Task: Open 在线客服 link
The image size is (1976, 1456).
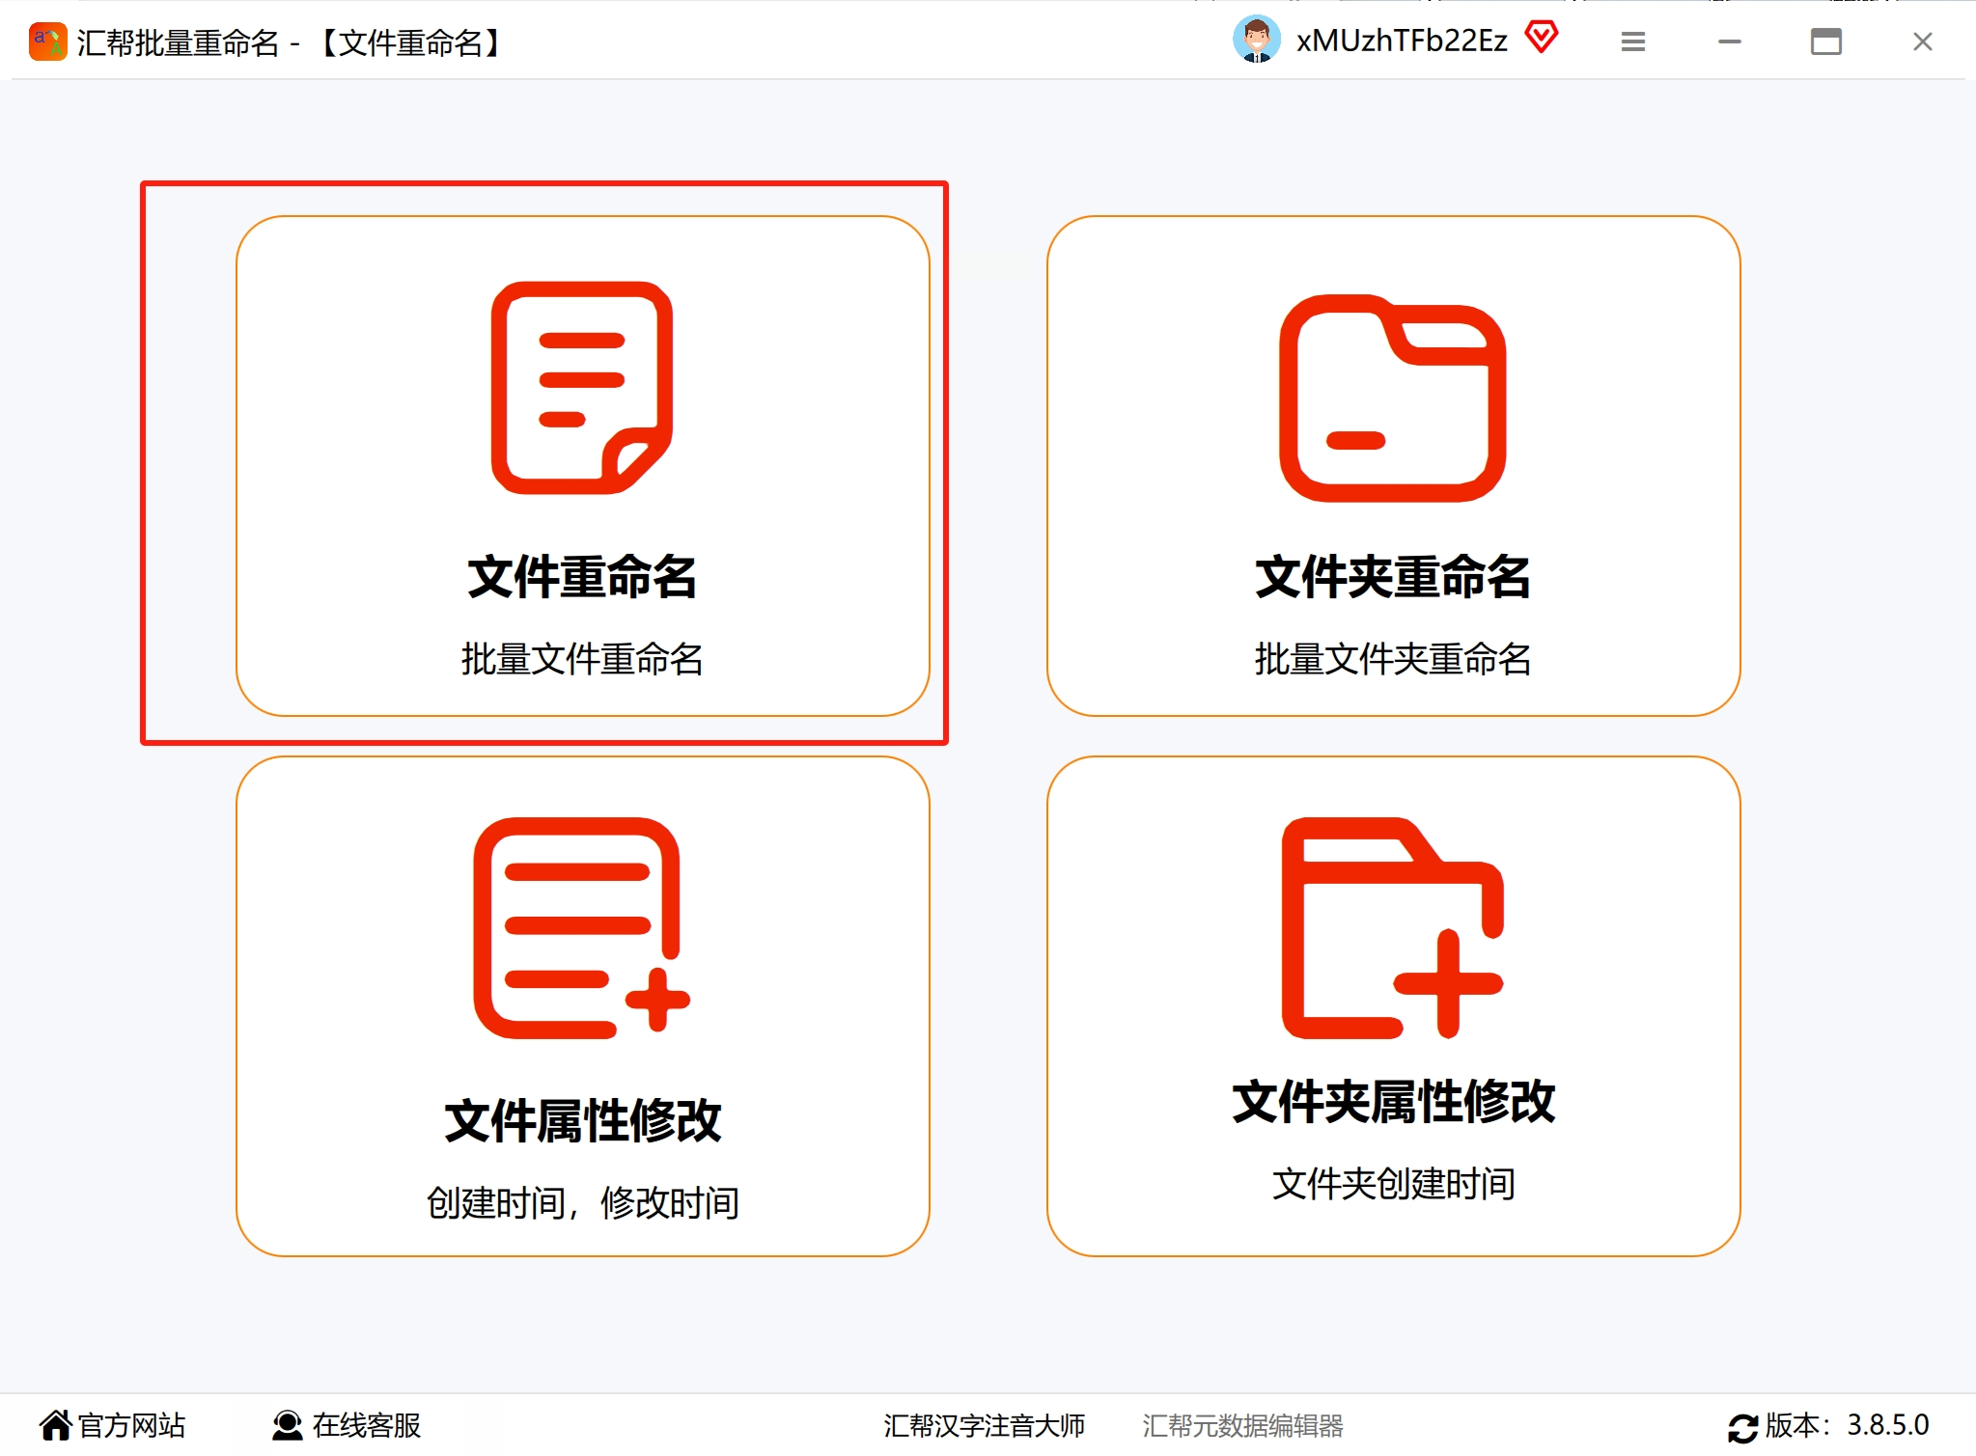Action: [x=367, y=1425]
